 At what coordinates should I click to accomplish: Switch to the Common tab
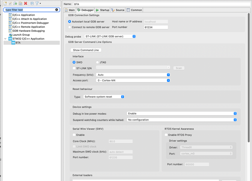(x=134, y=10)
